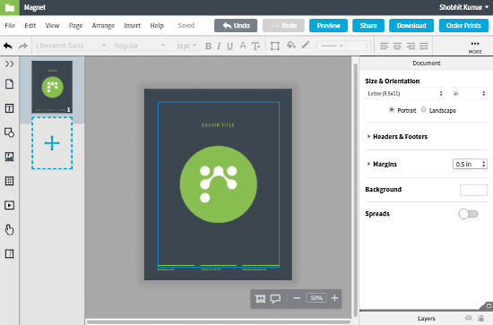Align text left
Viewport: 493px width, 325px height.
[x=384, y=47]
